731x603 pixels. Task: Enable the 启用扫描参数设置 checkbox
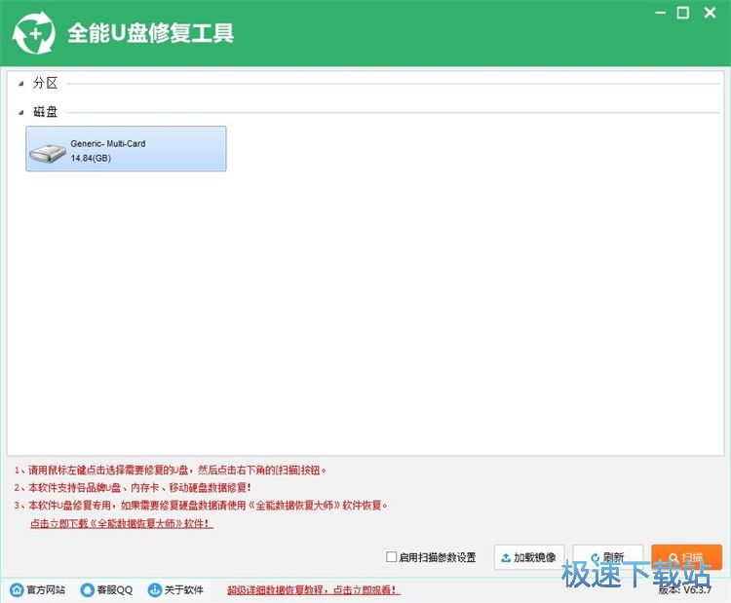click(x=392, y=557)
